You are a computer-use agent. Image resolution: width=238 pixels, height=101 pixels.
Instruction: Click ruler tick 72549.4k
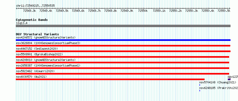(46, 11)
